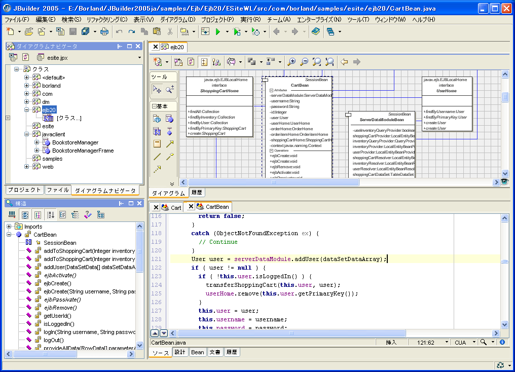
Task: Collapse the Operations section in CartBean
Action: coord(271,151)
